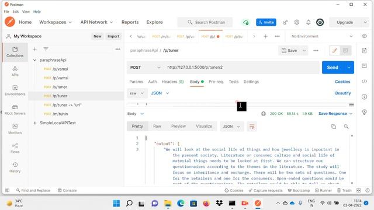
Task: Open the raw body type dropdown
Action: (137, 93)
